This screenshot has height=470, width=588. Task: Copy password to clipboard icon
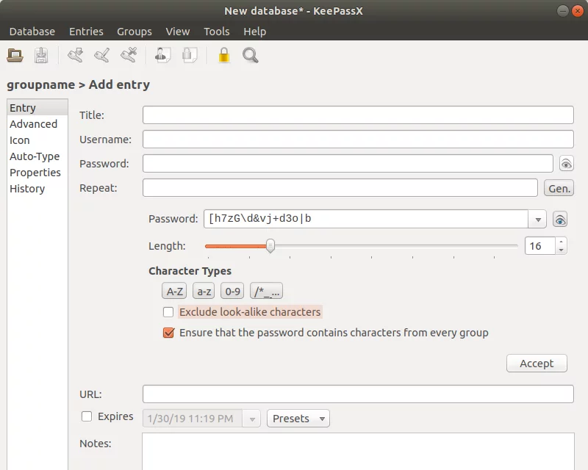[190, 56]
